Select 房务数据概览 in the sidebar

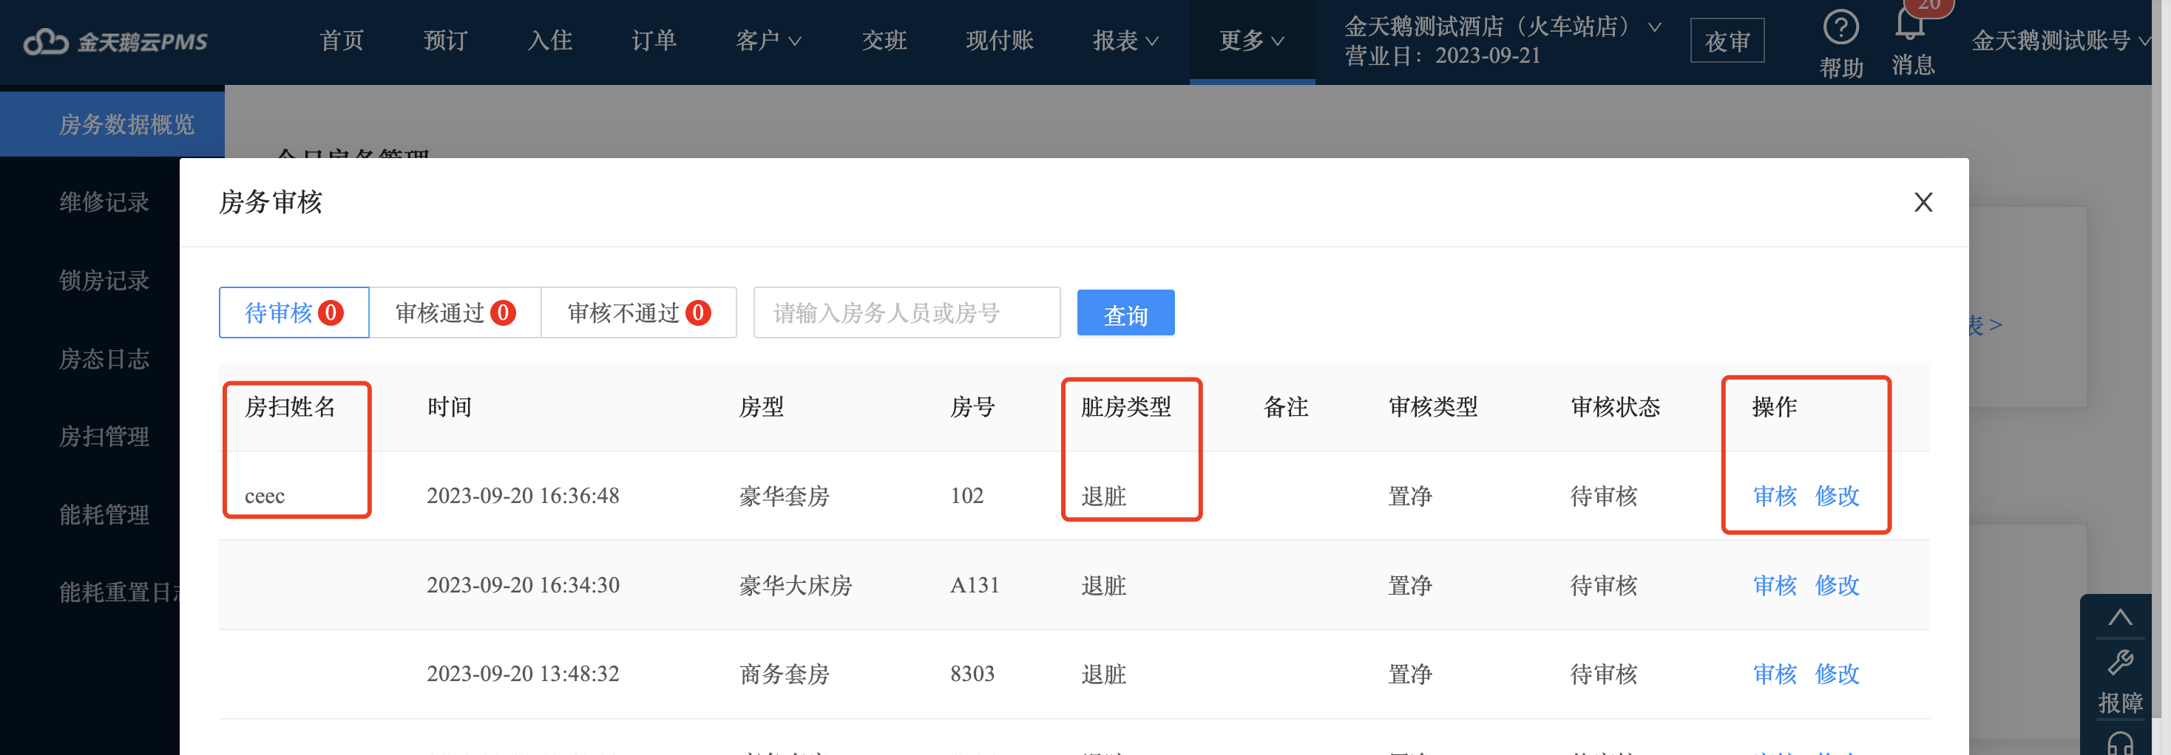coord(112,123)
